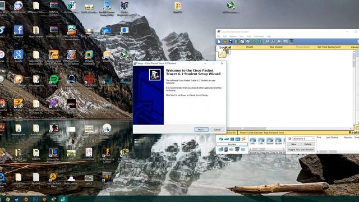
Task: Click New button under the Scenario dropdown
Action: click(x=293, y=144)
